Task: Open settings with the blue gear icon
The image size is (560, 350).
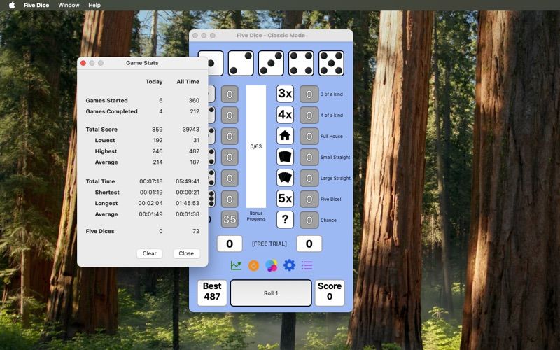Action: [x=289, y=265]
